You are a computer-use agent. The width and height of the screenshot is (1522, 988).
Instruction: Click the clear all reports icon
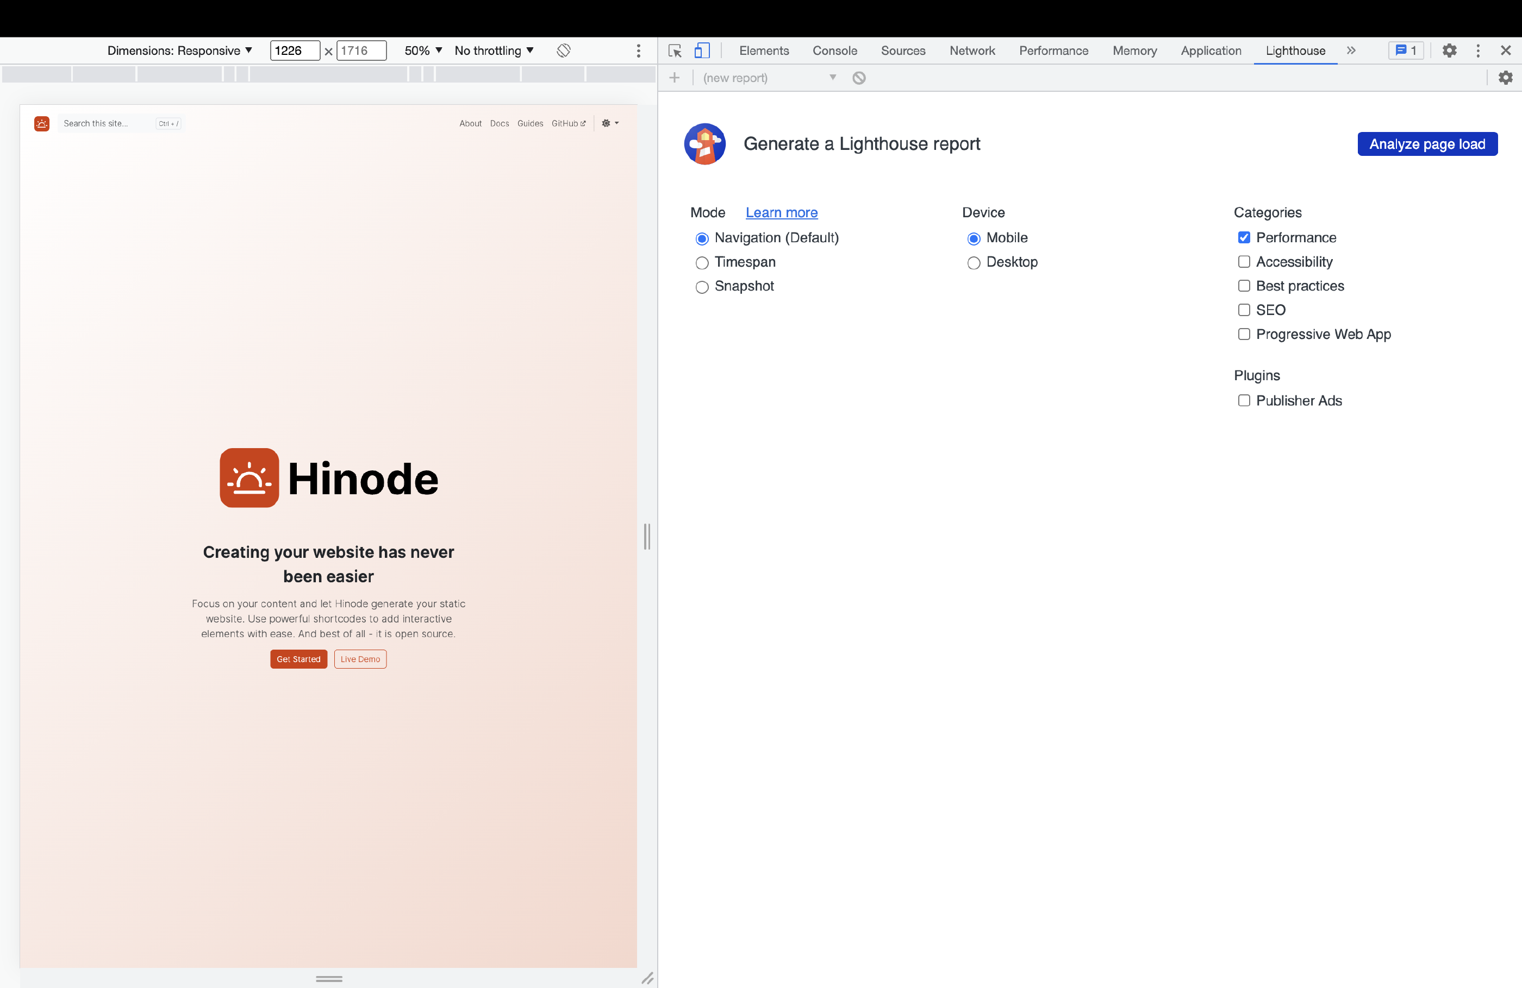[859, 78]
